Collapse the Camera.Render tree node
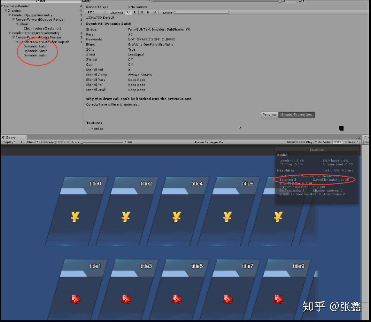The height and width of the screenshot is (322, 371). click(x=2, y=6)
